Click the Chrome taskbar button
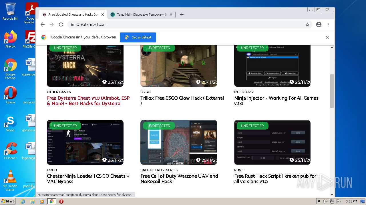This screenshot has height=205, width=366. tap(51, 201)
